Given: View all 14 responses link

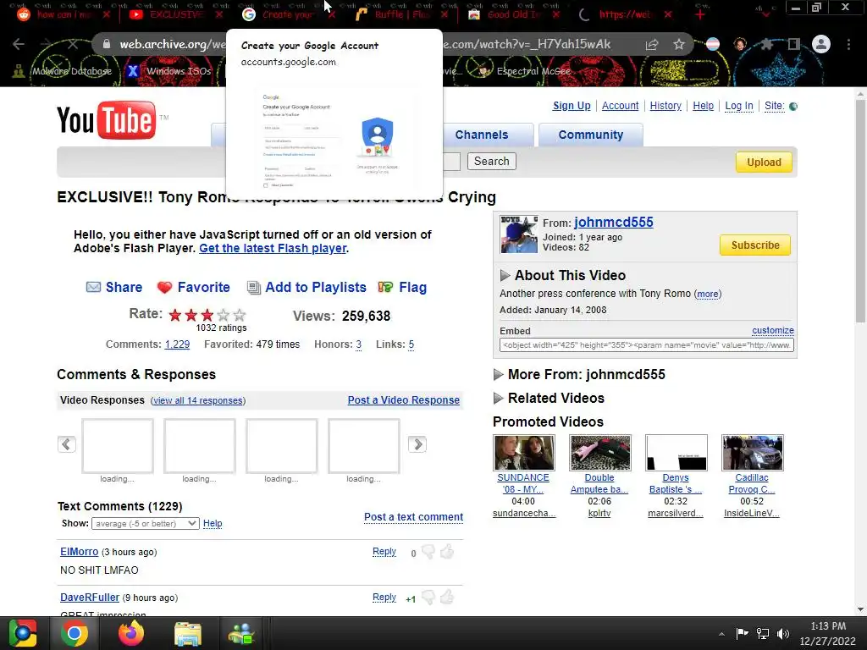Looking at the screenshot, I should point(198,400).
